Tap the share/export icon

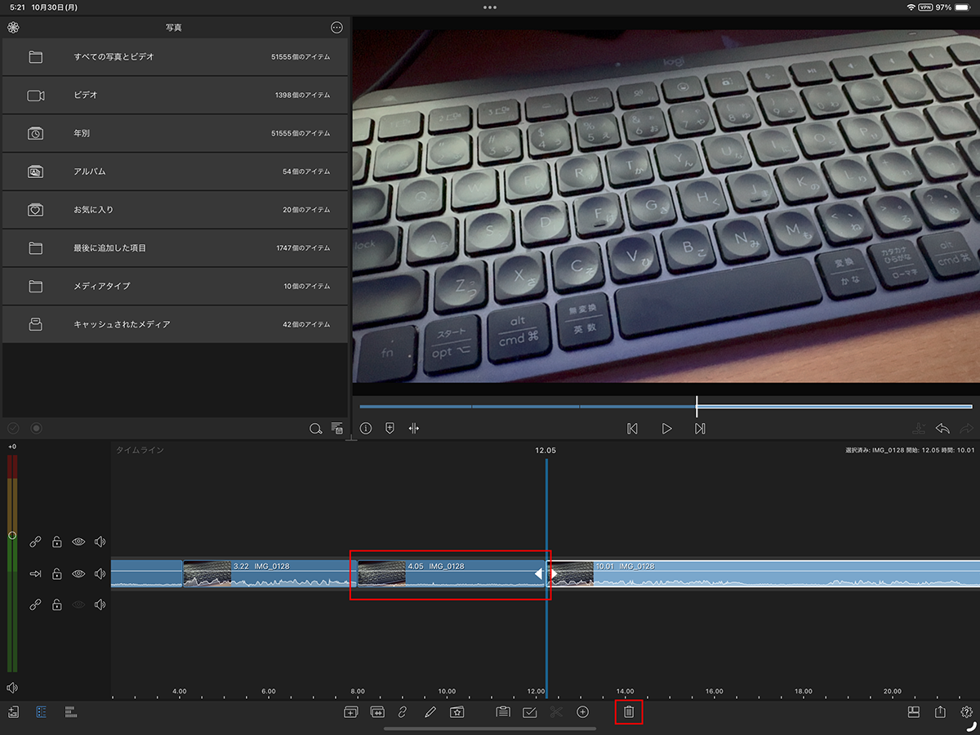(x=940, y=712)
